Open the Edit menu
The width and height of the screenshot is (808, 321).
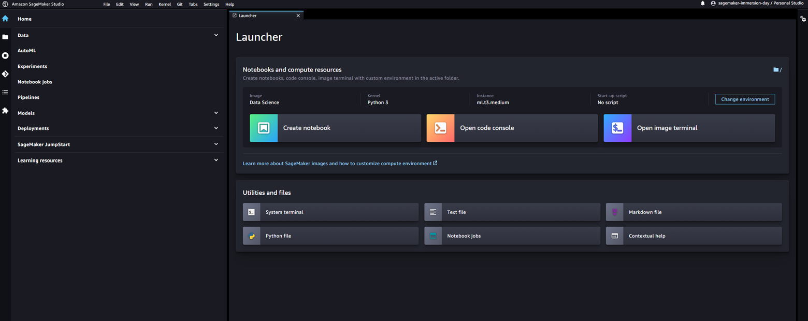pyautogui.click(x=120, y=4)
